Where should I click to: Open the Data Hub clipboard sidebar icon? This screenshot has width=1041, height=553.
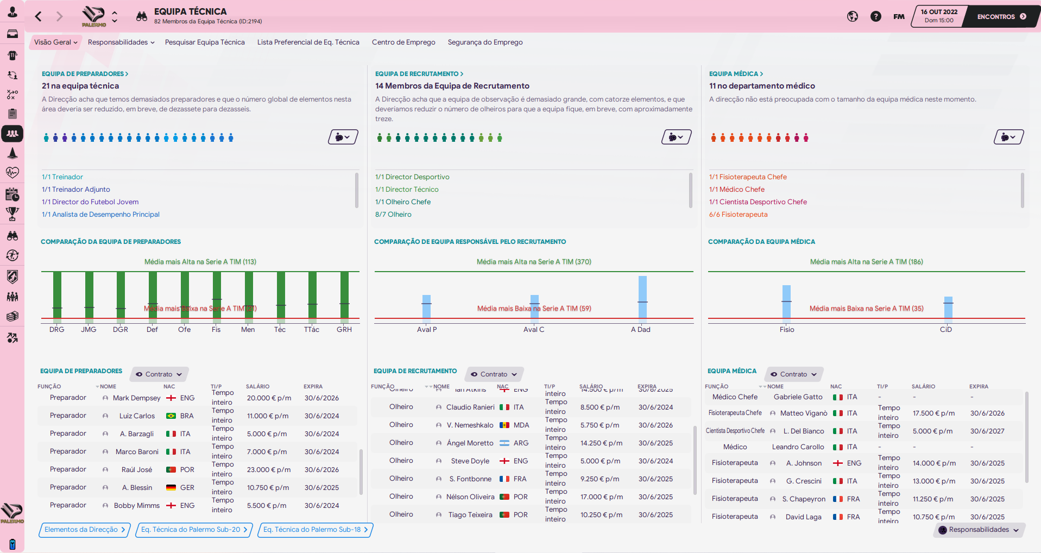click(x=12, y=114)
